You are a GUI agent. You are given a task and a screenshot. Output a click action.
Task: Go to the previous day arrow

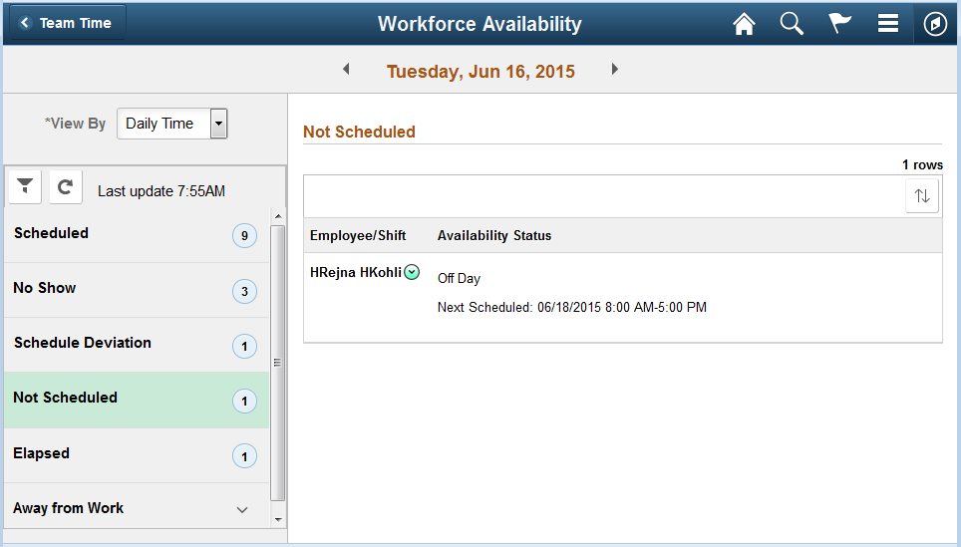point(346,69)
